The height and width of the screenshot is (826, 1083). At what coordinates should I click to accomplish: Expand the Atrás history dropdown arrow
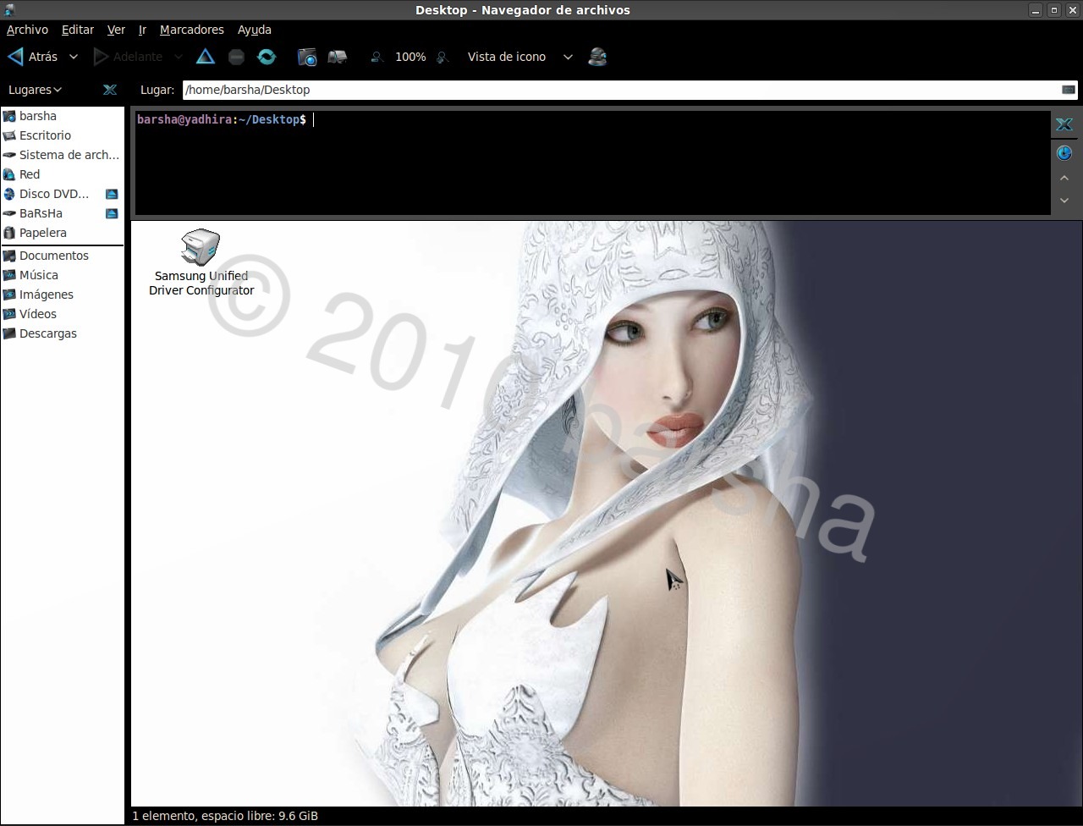pos(74,57)
